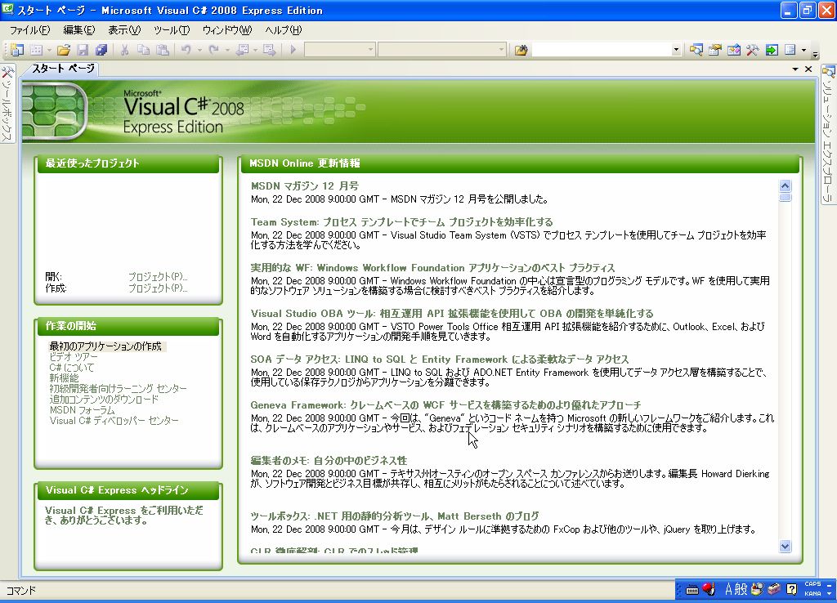The image size is (837, 603).
Task: Click the Start Page green arrow icon
Action: (772, 50)
